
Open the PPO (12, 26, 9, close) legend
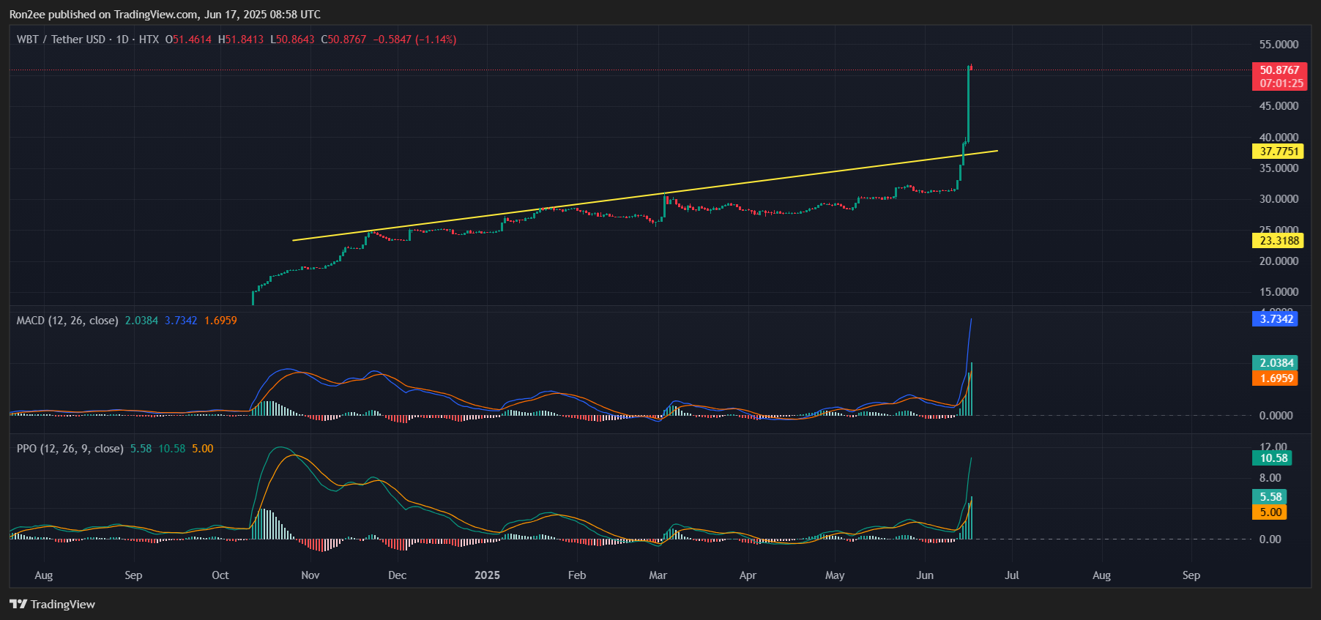[x=70, y=449]
